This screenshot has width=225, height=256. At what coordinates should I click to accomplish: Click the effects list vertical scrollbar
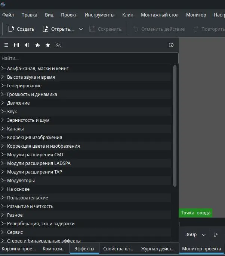tap(175, 126)
